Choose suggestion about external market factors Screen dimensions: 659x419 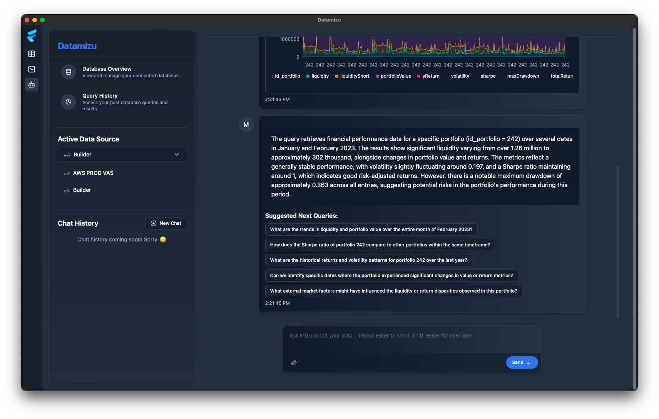click(393, 291)
